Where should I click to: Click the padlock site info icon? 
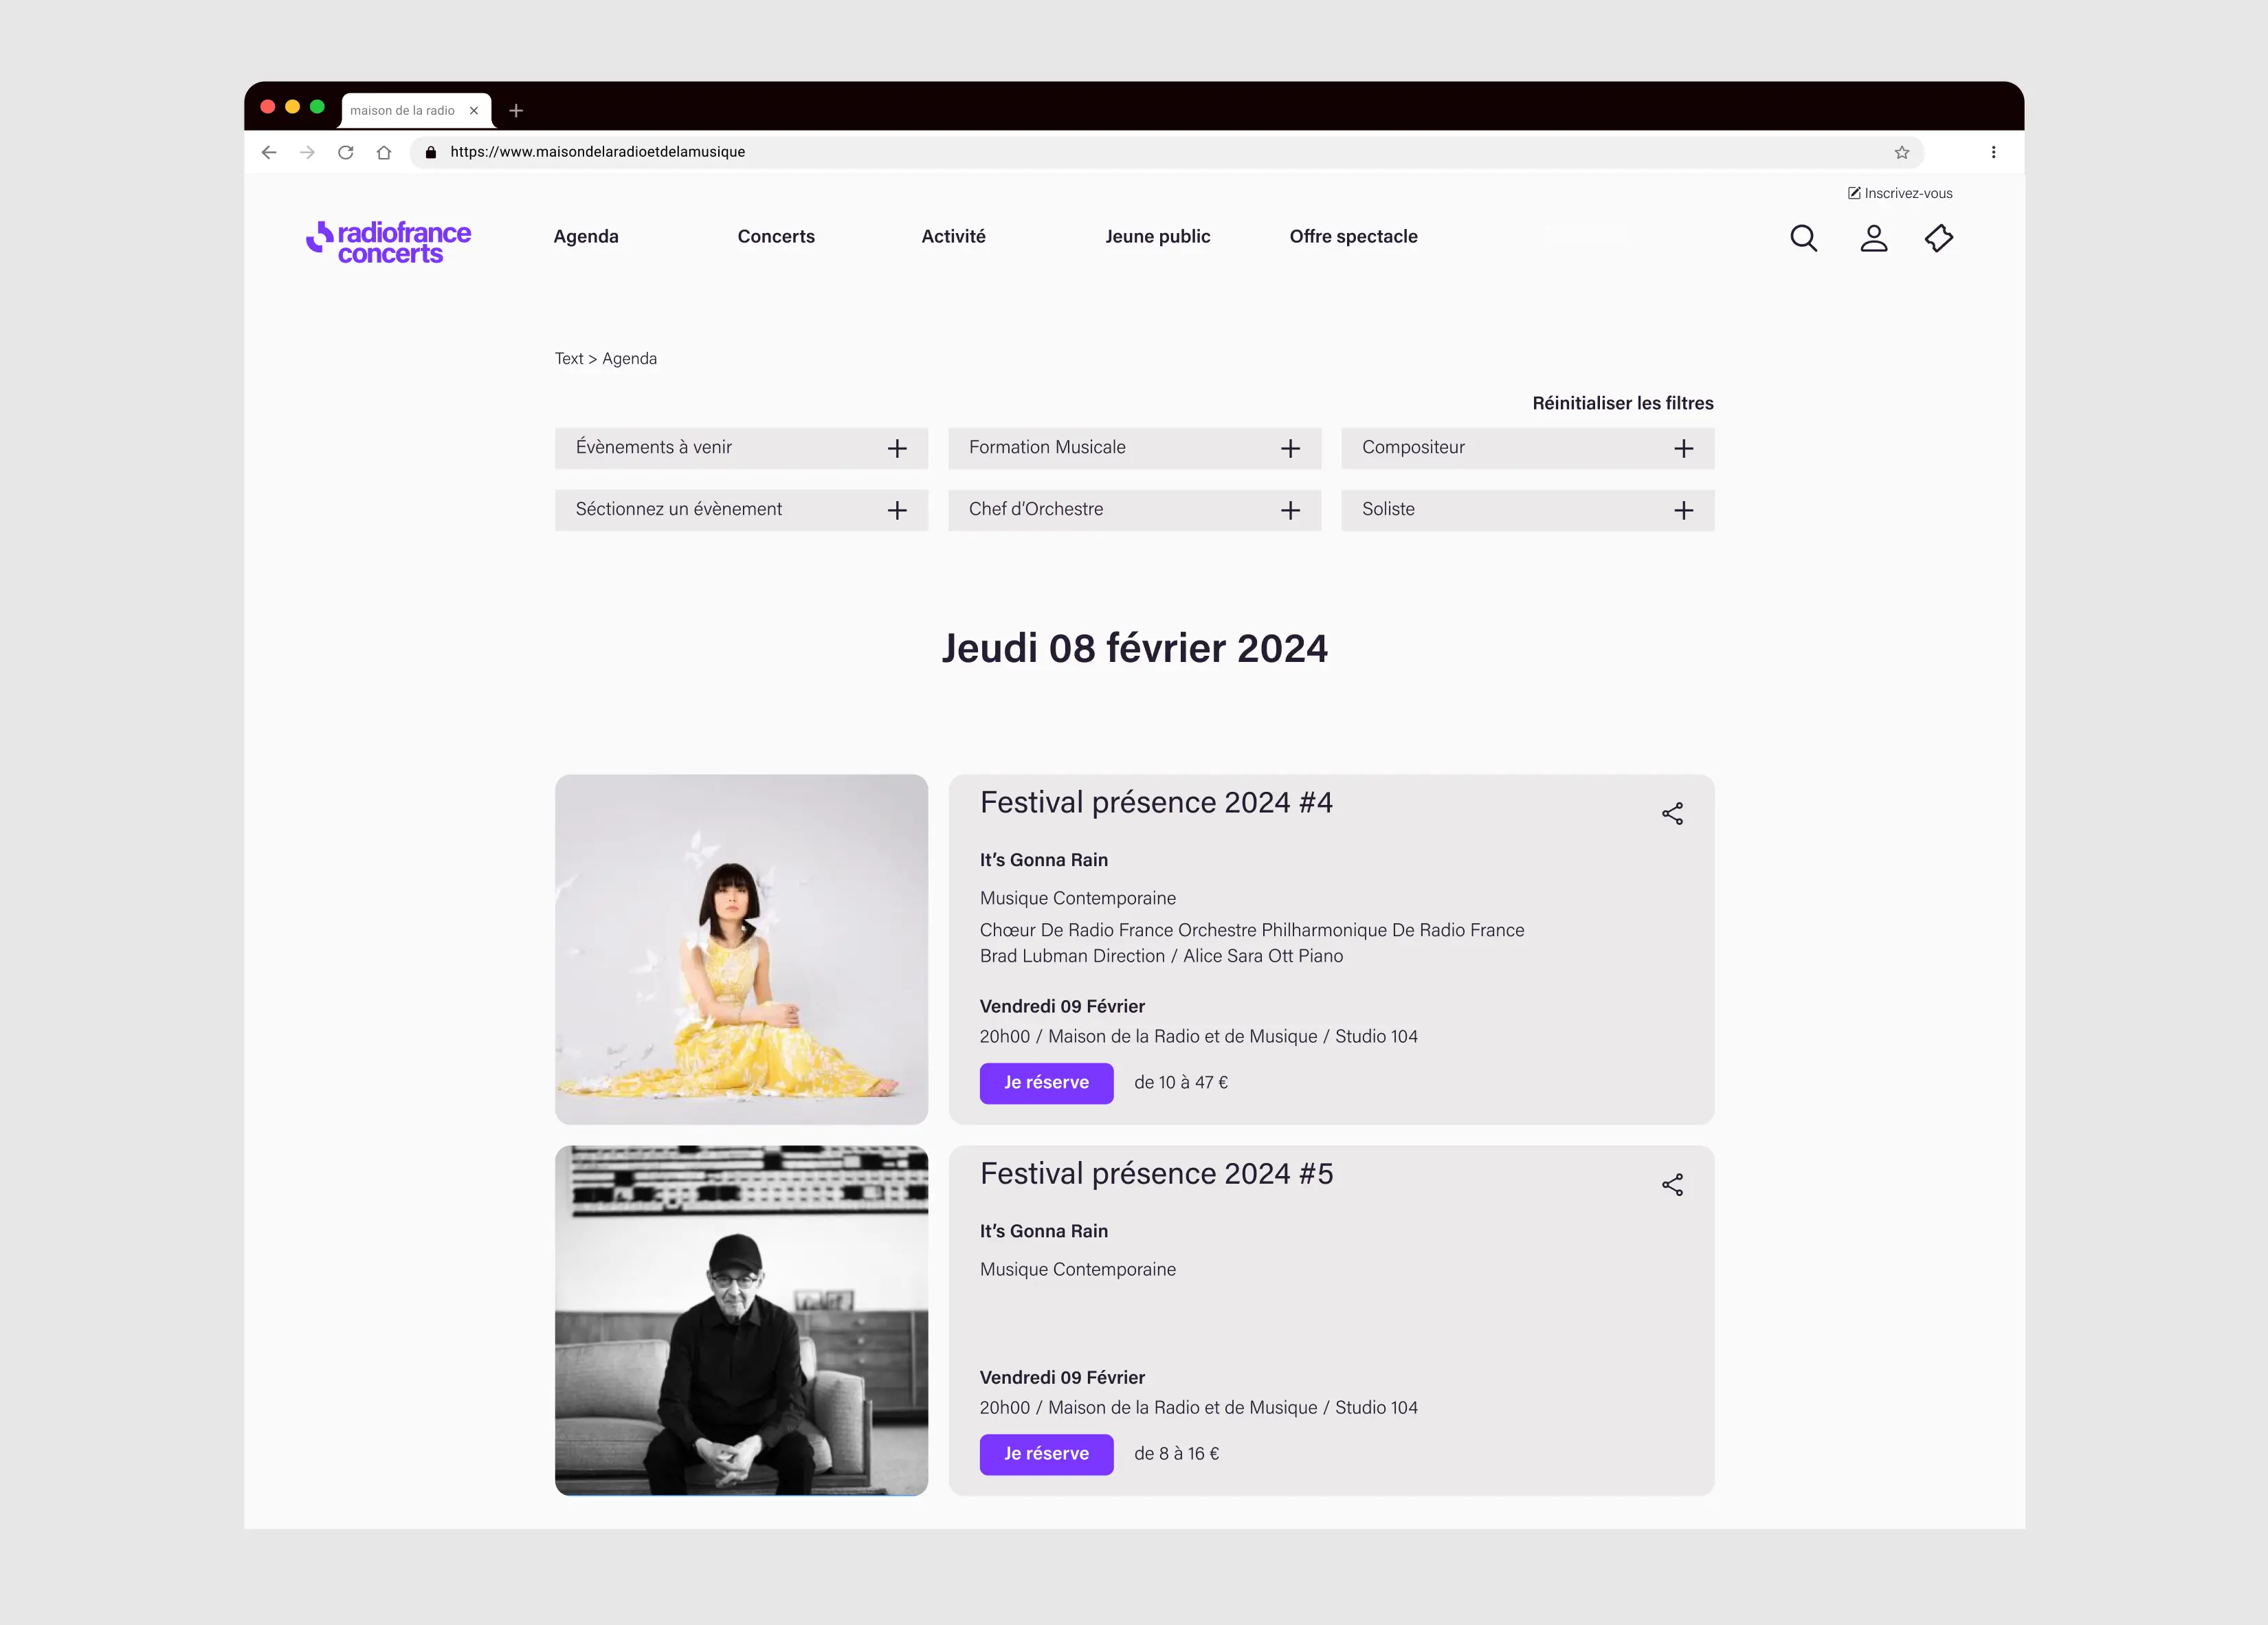(431, 152)
